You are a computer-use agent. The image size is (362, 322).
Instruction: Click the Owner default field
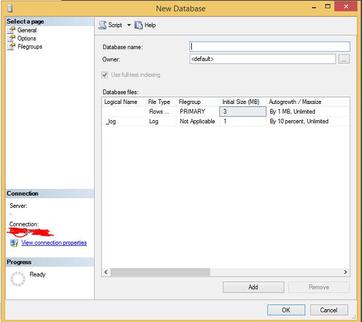pyautogui.click(x=262, y=59)
